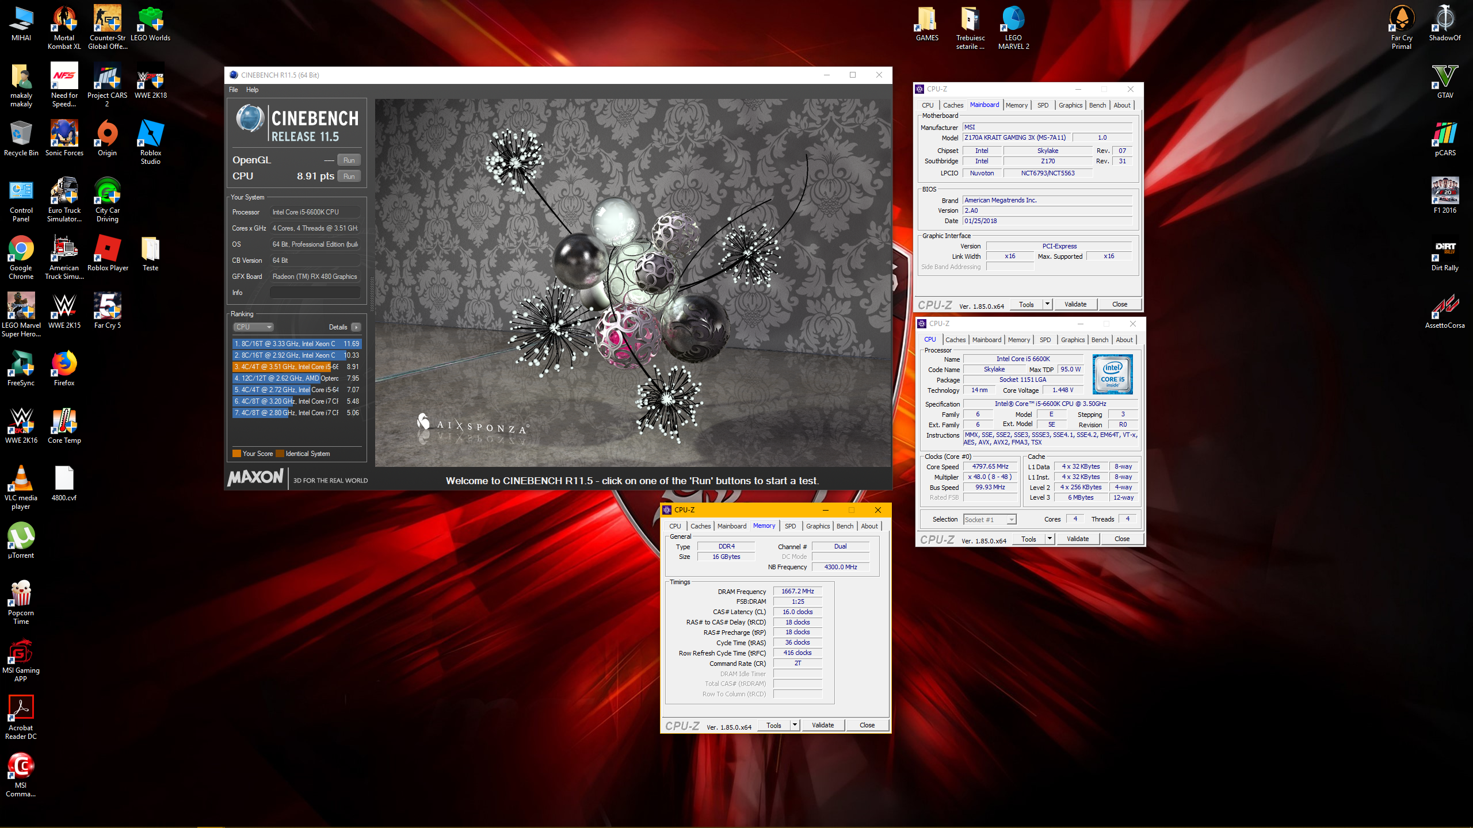
Task: Open the GAMES folder on desktop
Action: coord(927,23)
